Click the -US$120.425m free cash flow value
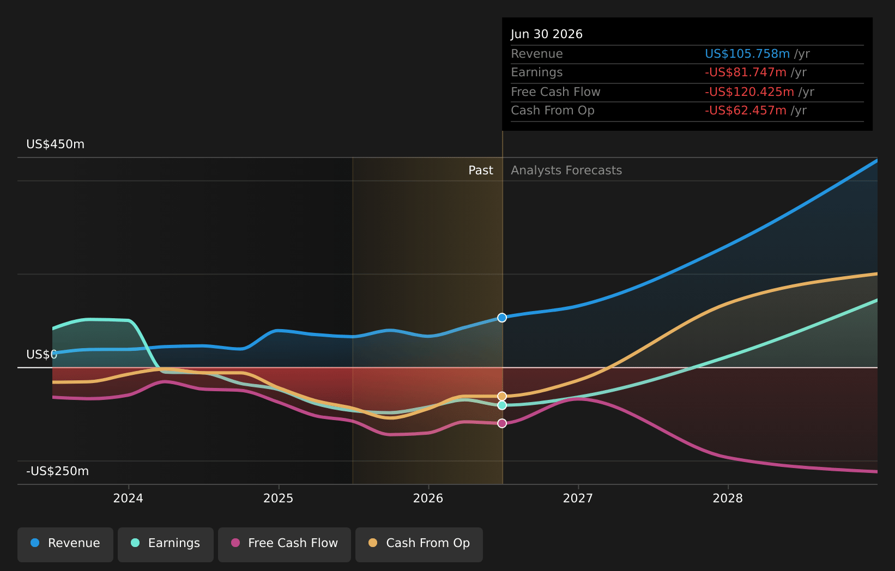Screen dimensions: 895x571 (749, 92)
